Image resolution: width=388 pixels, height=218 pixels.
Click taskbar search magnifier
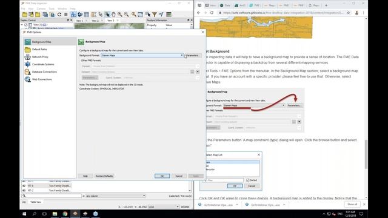pos(35,214)
